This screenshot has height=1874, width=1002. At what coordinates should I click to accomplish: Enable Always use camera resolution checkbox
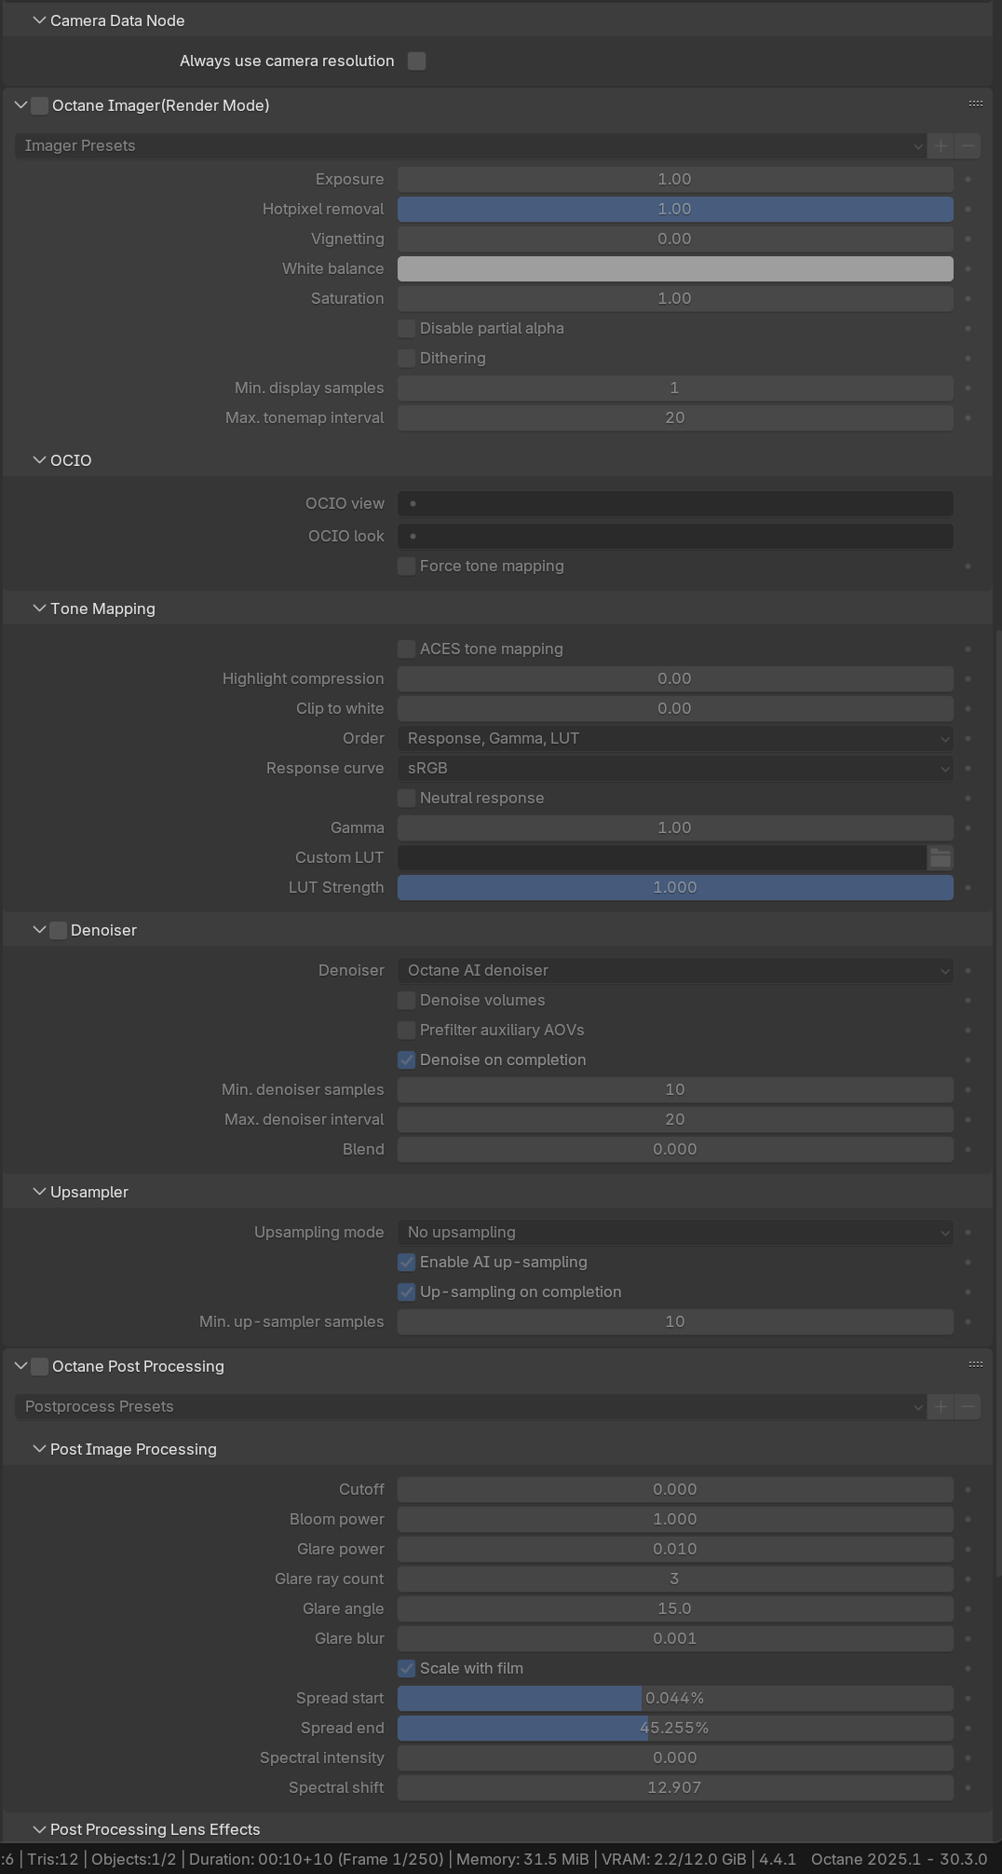point(417,61)
